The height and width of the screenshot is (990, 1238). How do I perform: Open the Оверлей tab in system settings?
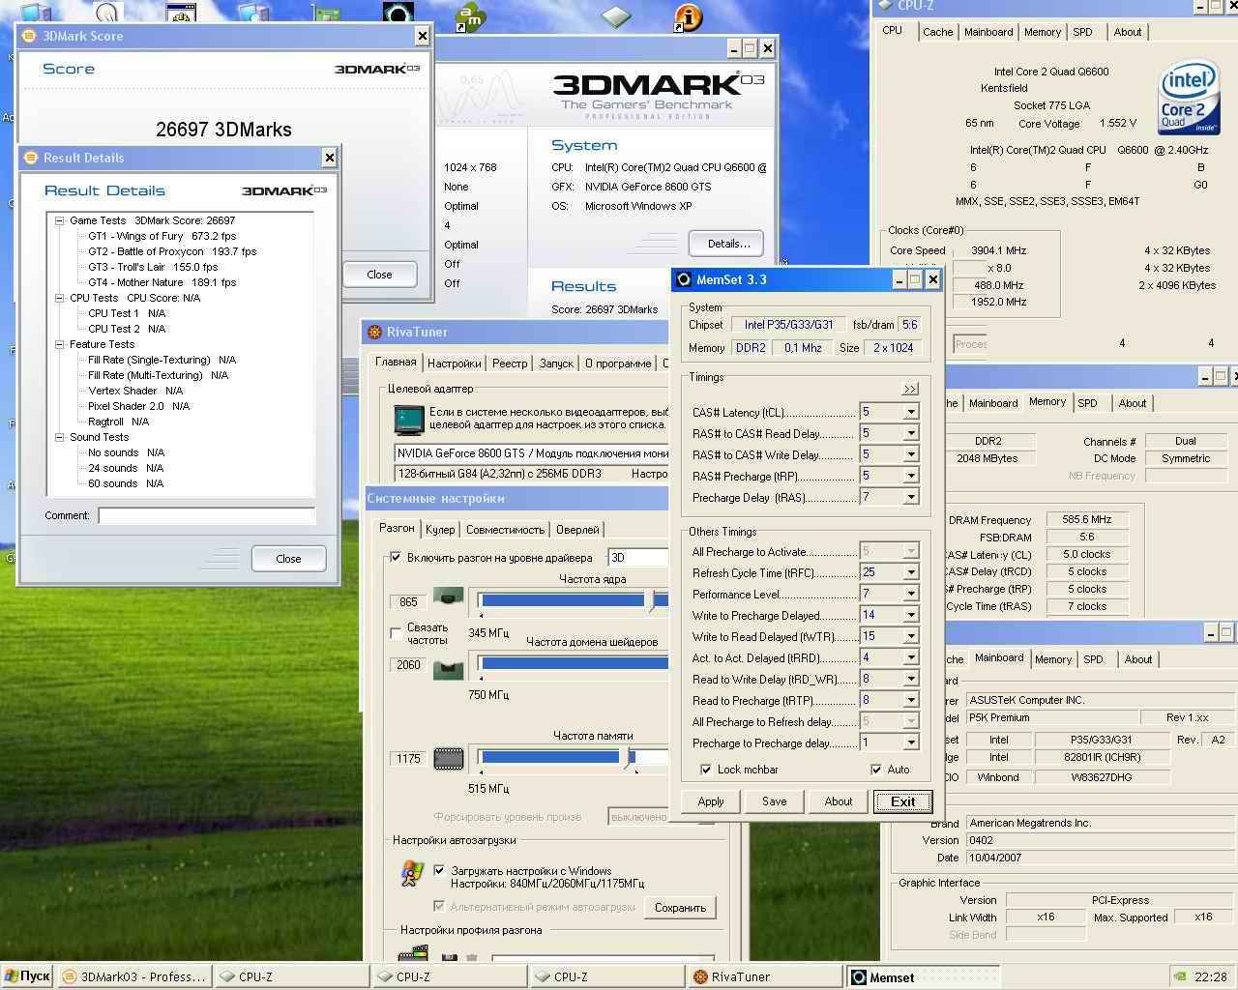point(577,530)
